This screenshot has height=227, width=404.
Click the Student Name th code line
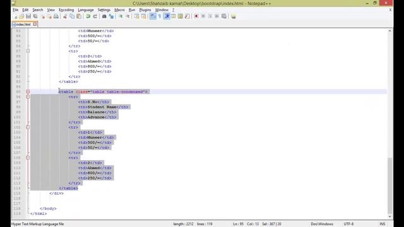[104, 107]
